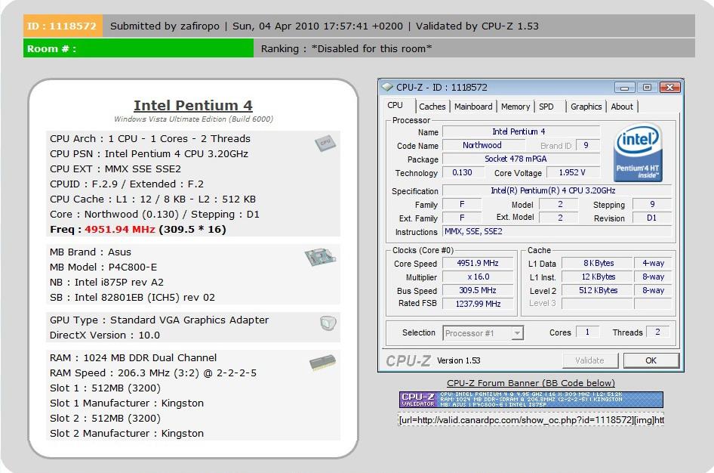714x473 pixels.
Task: Click the RAM module icon beside RAM row
Action: point(322,363)
